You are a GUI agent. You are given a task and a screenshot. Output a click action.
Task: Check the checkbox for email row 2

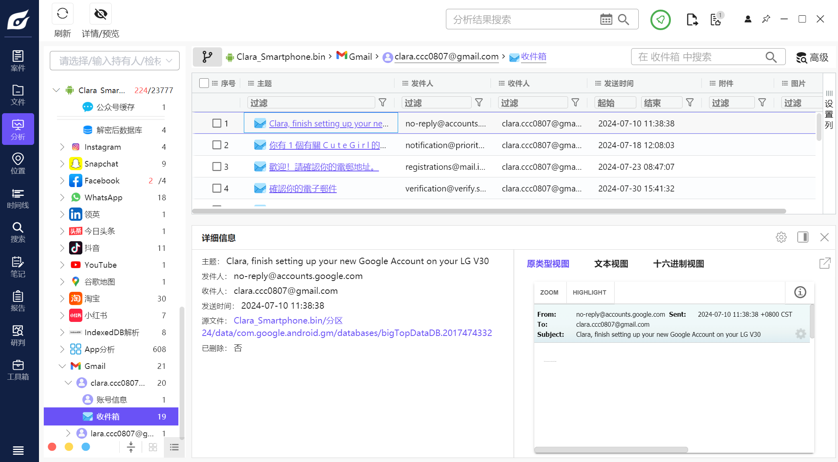(x=217, y=145)
